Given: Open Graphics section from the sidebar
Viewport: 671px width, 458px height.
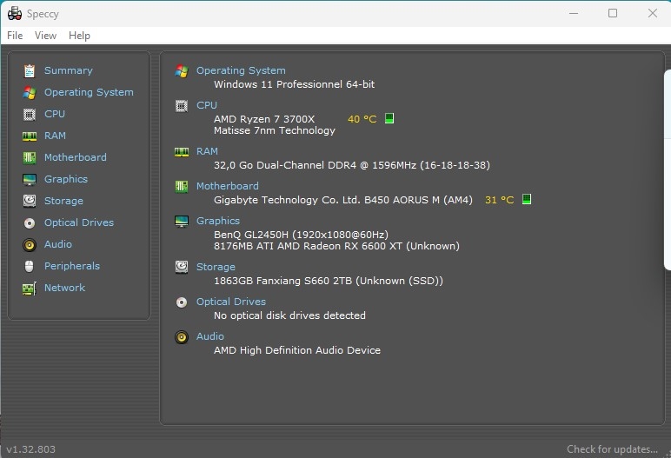Looking at the screenshot, I should coord(66,179).
